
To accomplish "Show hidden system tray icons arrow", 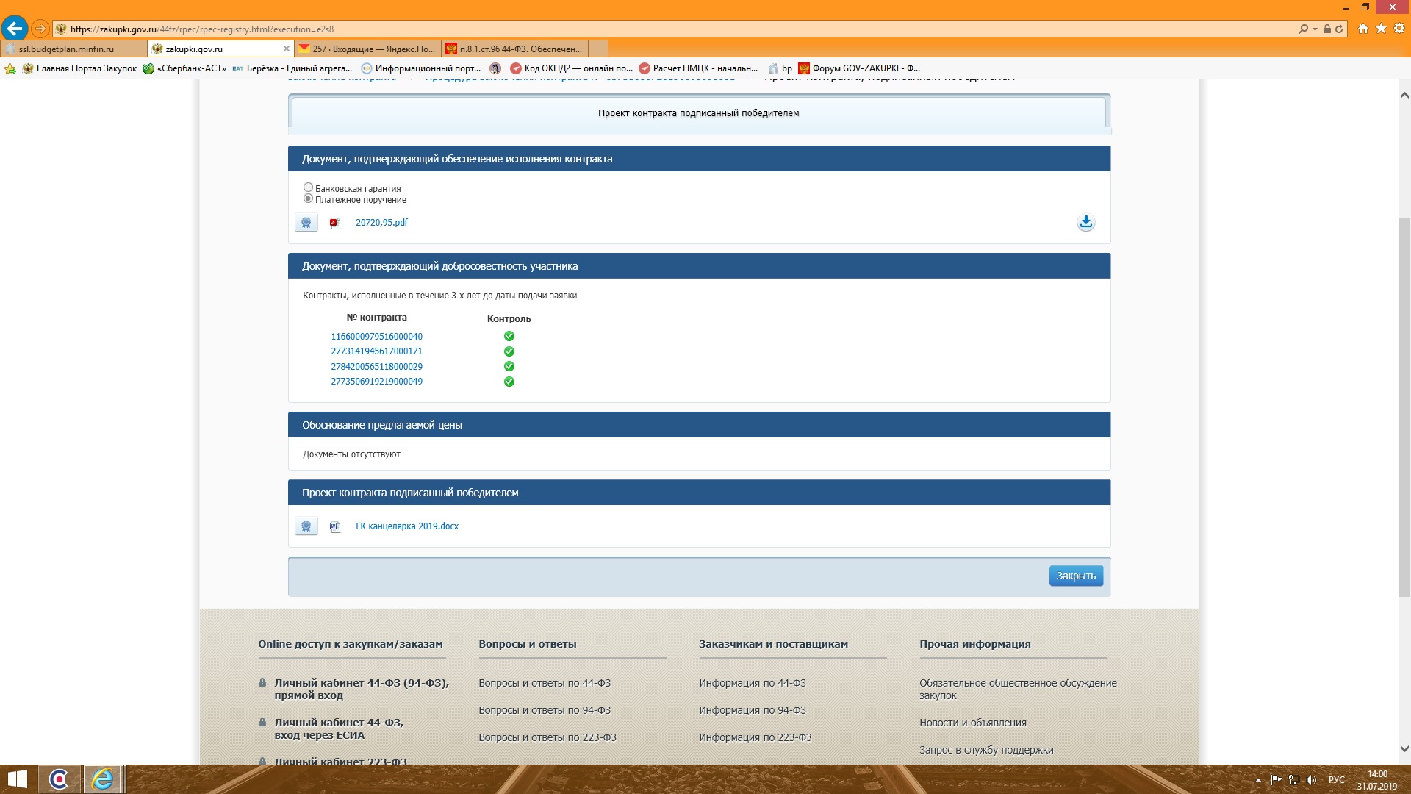I will click(x=1258, y=780).
